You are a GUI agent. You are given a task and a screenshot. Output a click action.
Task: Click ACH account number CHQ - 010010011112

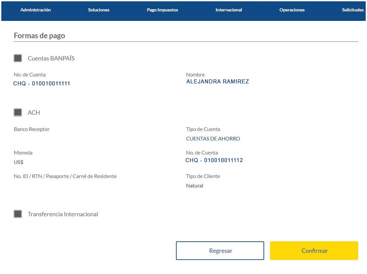point(214,160)
